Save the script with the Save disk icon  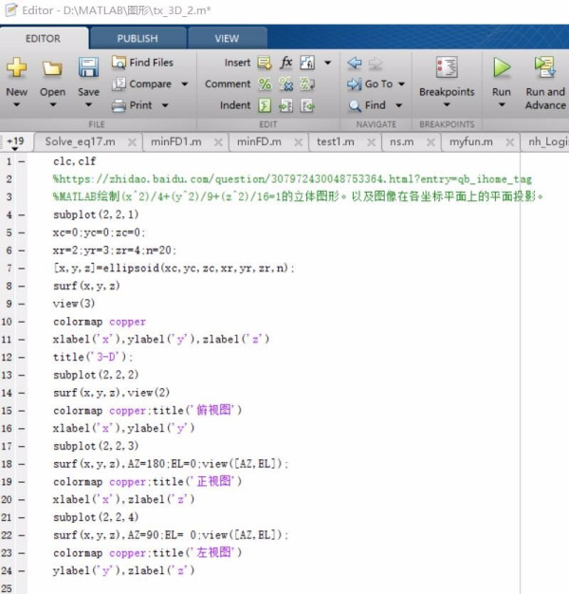[88, 67]
